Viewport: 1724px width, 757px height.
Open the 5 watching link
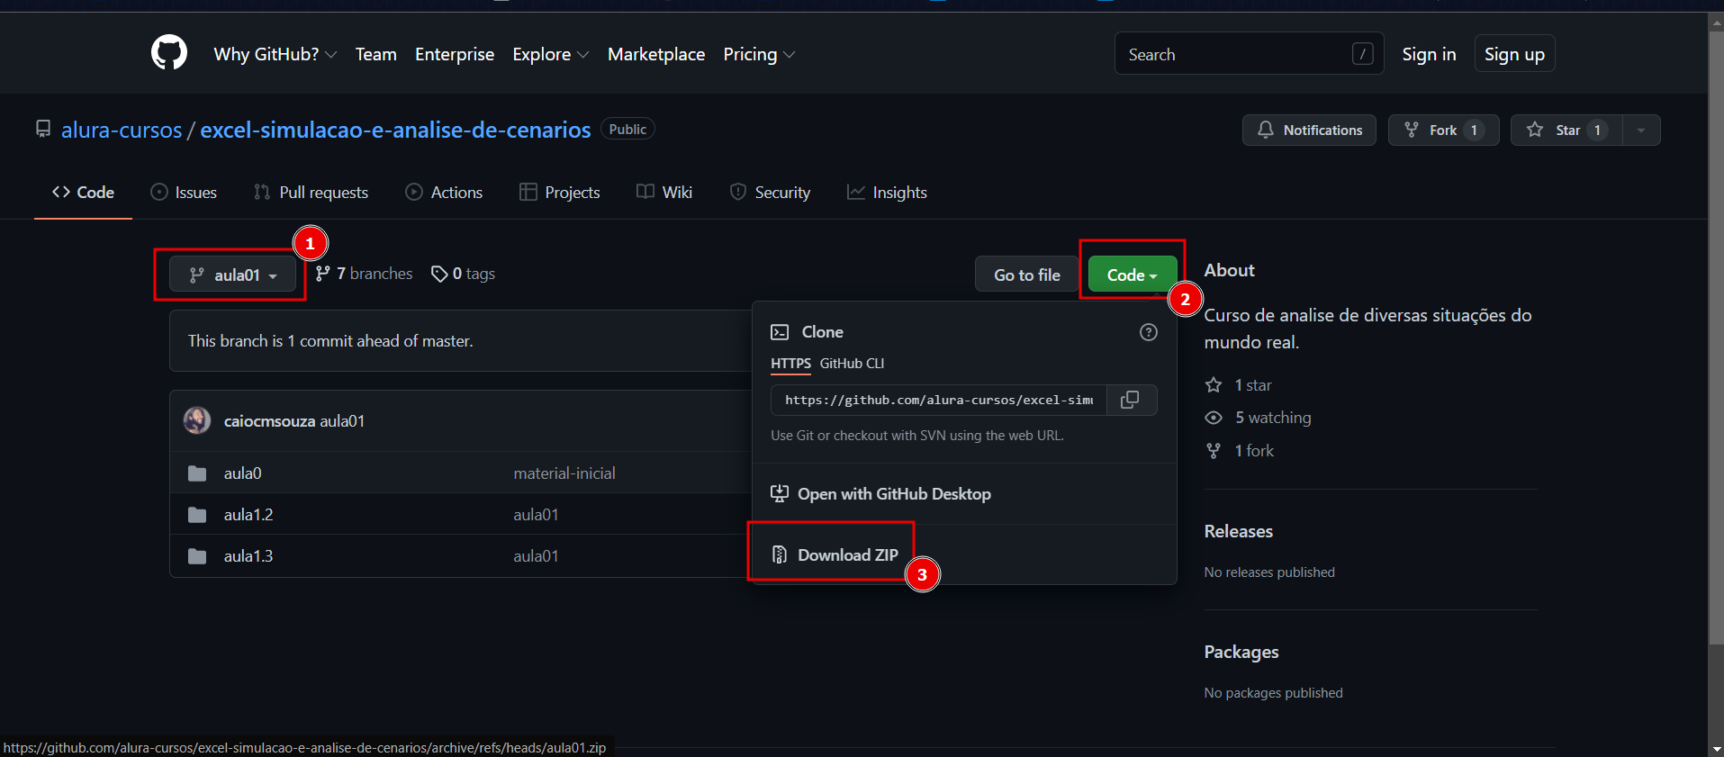pyautogui.click(x=1258, y=418)
